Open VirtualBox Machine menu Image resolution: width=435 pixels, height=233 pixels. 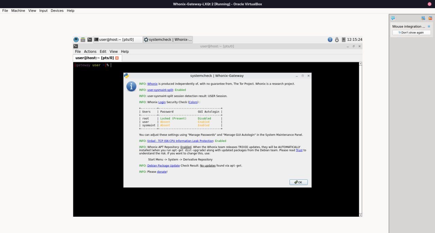[18, 11]
